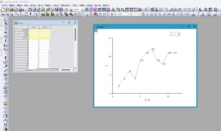Expand the text alignment dropdown arrow
Screen dimensions: 221x131
point(185,14)
